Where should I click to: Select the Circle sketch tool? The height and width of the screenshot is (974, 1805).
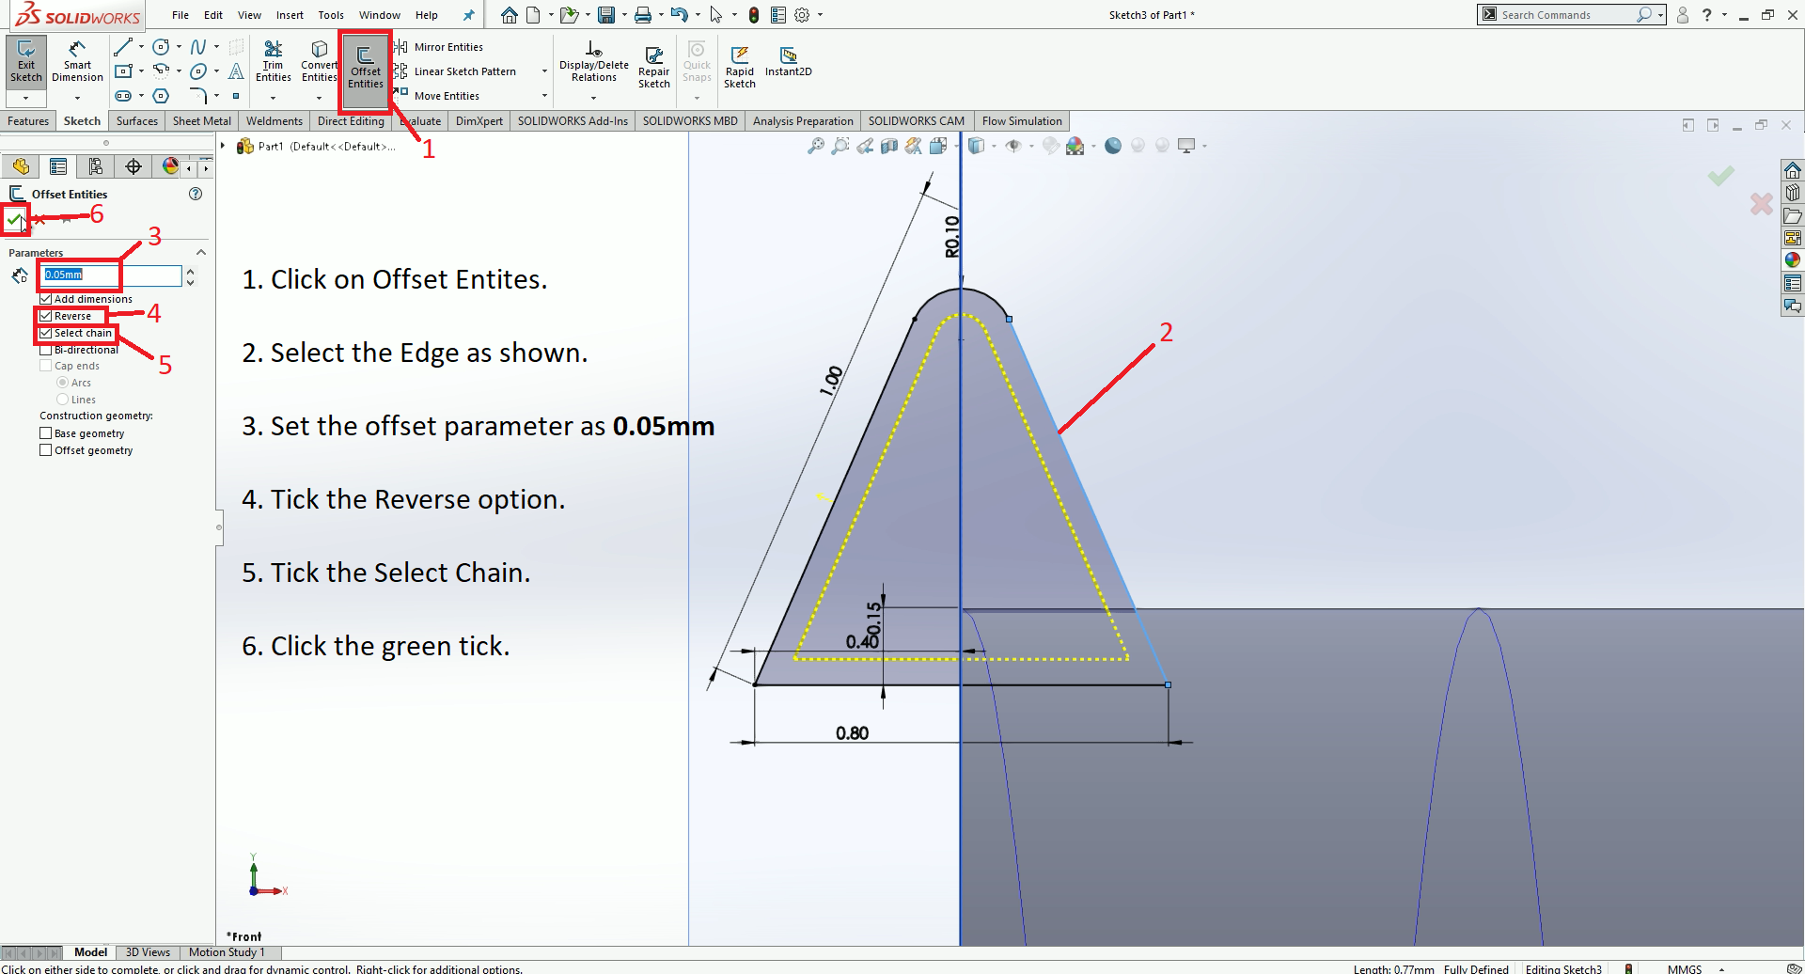(x=161, y=47)
